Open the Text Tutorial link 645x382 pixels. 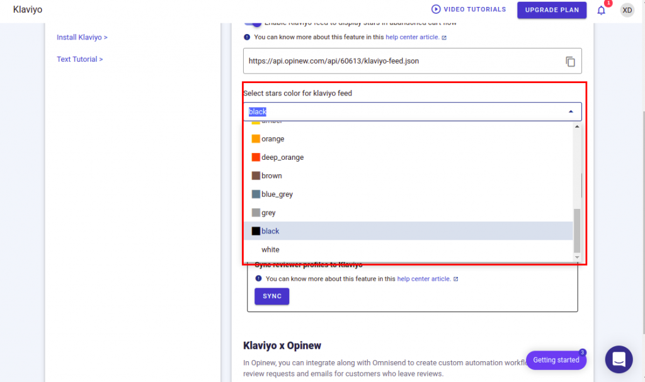(x=80, y=59)
